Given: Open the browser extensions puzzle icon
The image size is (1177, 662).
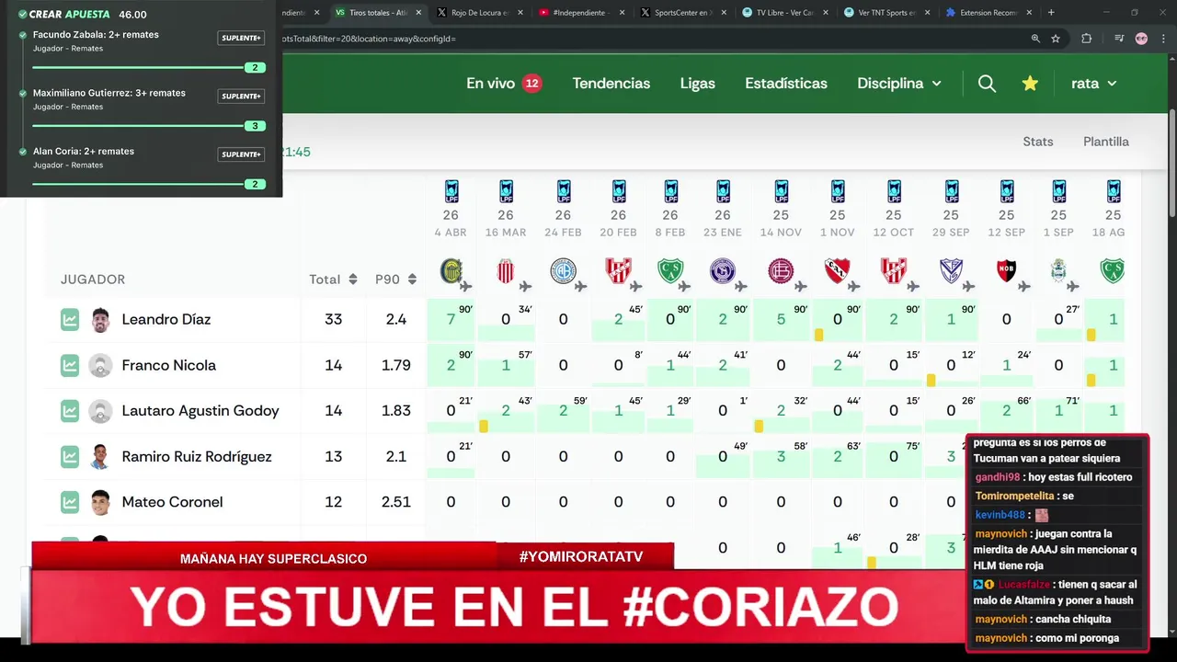Looking at the screenshot, I should coord(1086,39).
